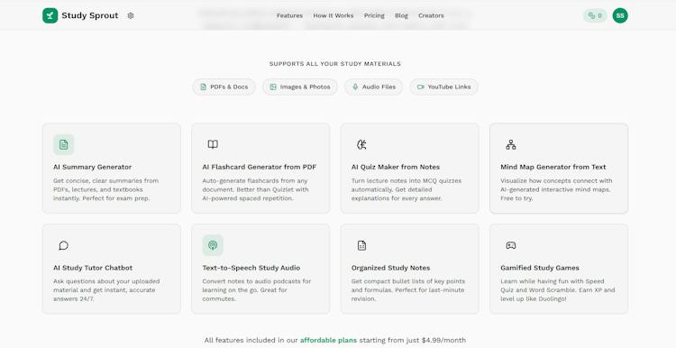Follow the affordable plans link
Screen dimensions: 676x348
click(328, 340)
